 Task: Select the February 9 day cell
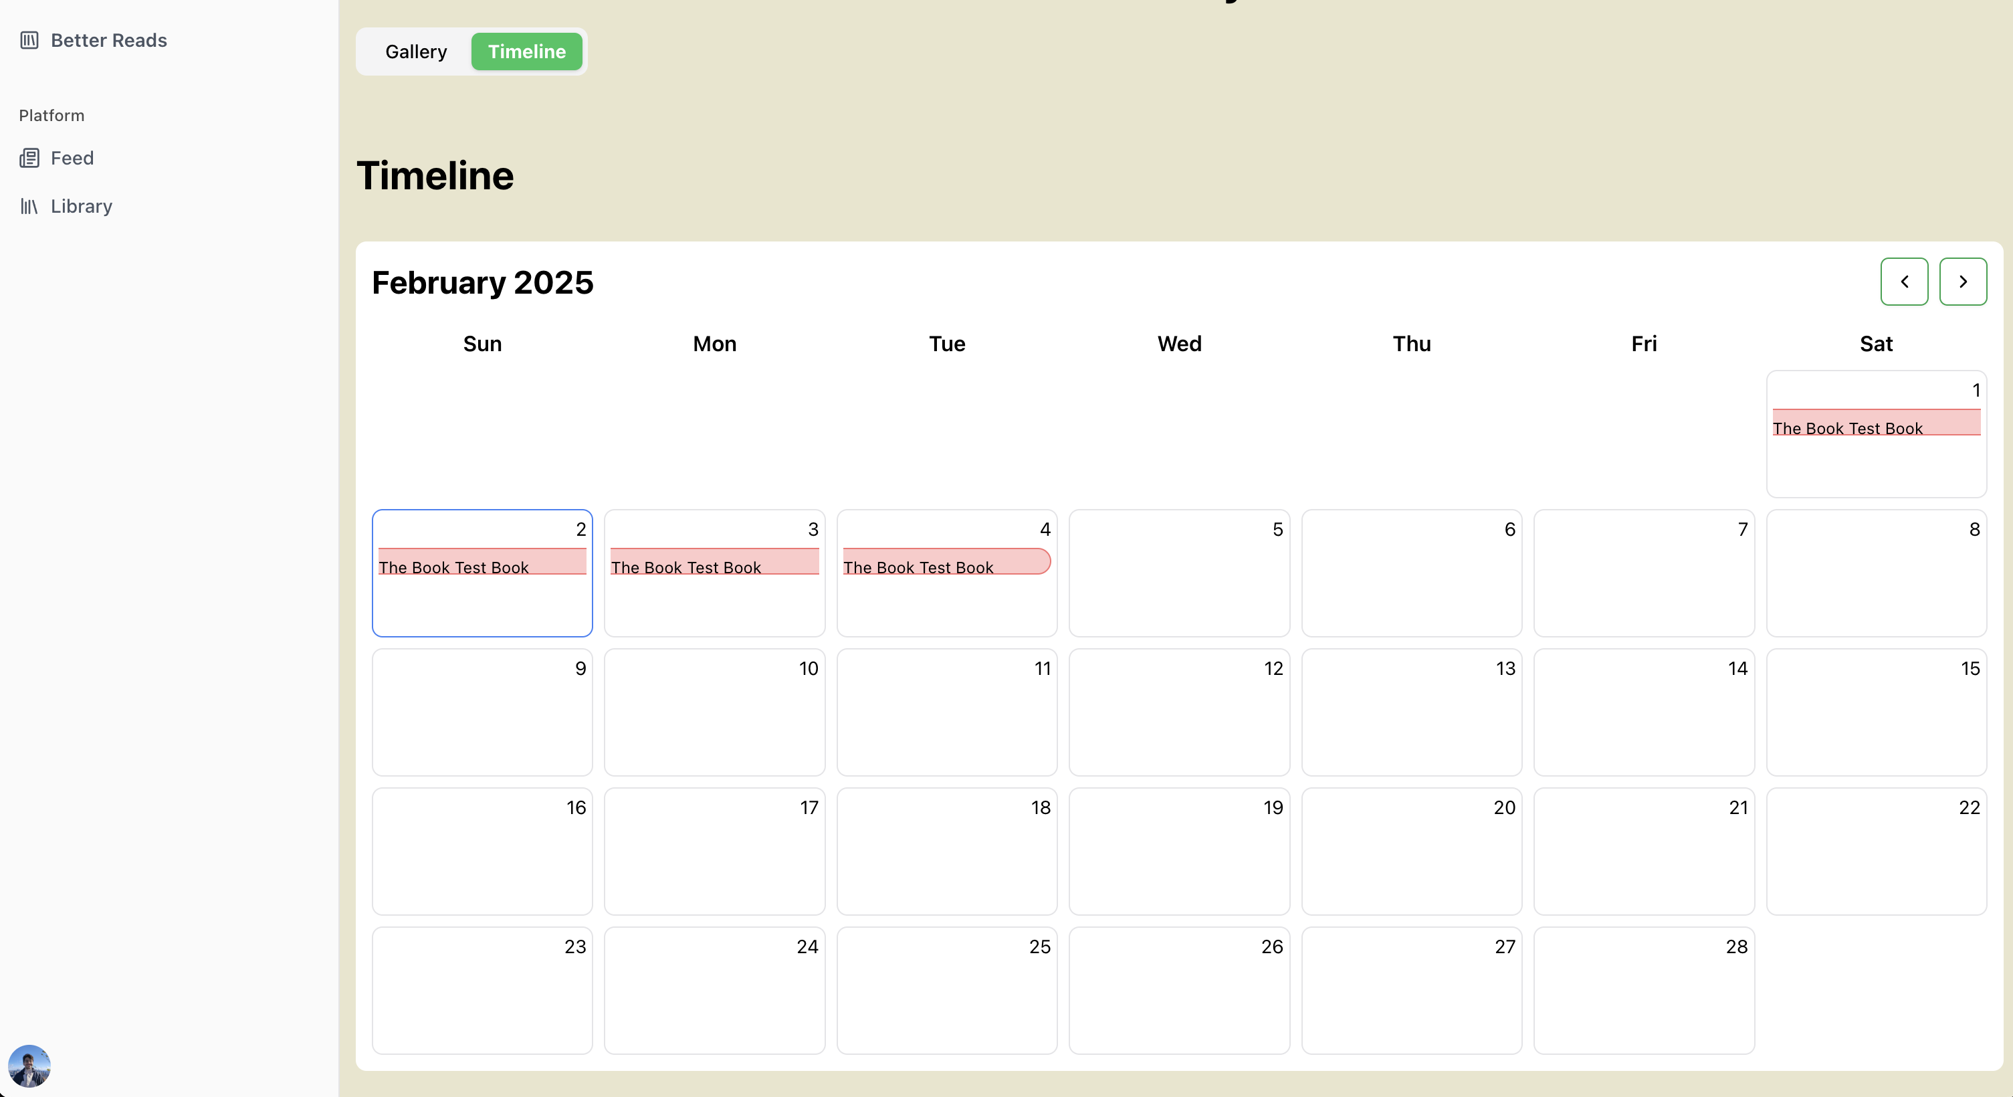[482, 712]
